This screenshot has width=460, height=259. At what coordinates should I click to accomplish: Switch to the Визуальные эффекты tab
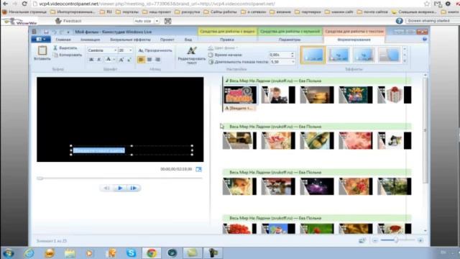[x=130, y=40]
